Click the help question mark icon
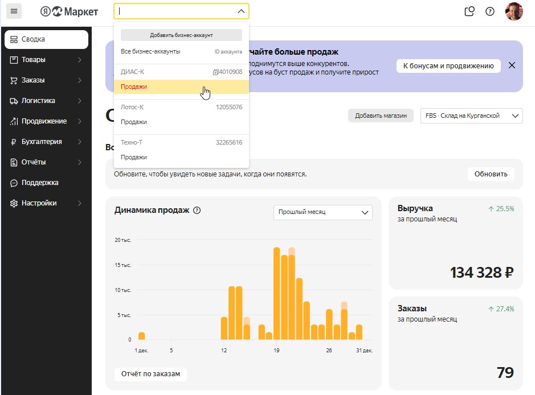The height and width of the screenshot is (395, 535). click(x=490, y=11)
